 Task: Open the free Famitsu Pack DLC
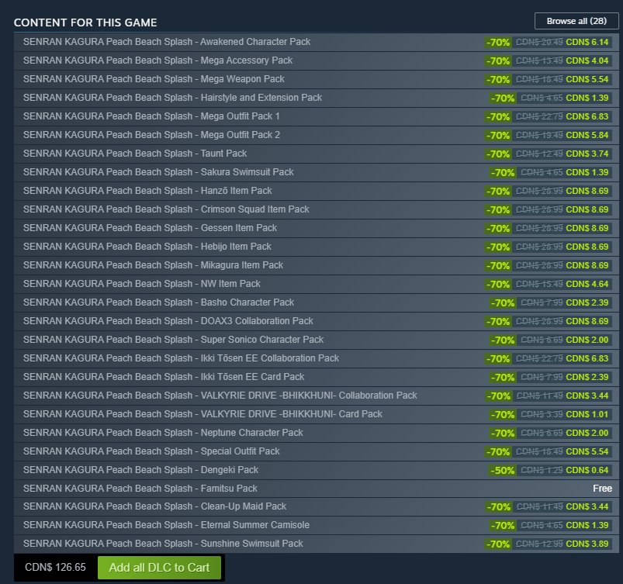[317, 489]
